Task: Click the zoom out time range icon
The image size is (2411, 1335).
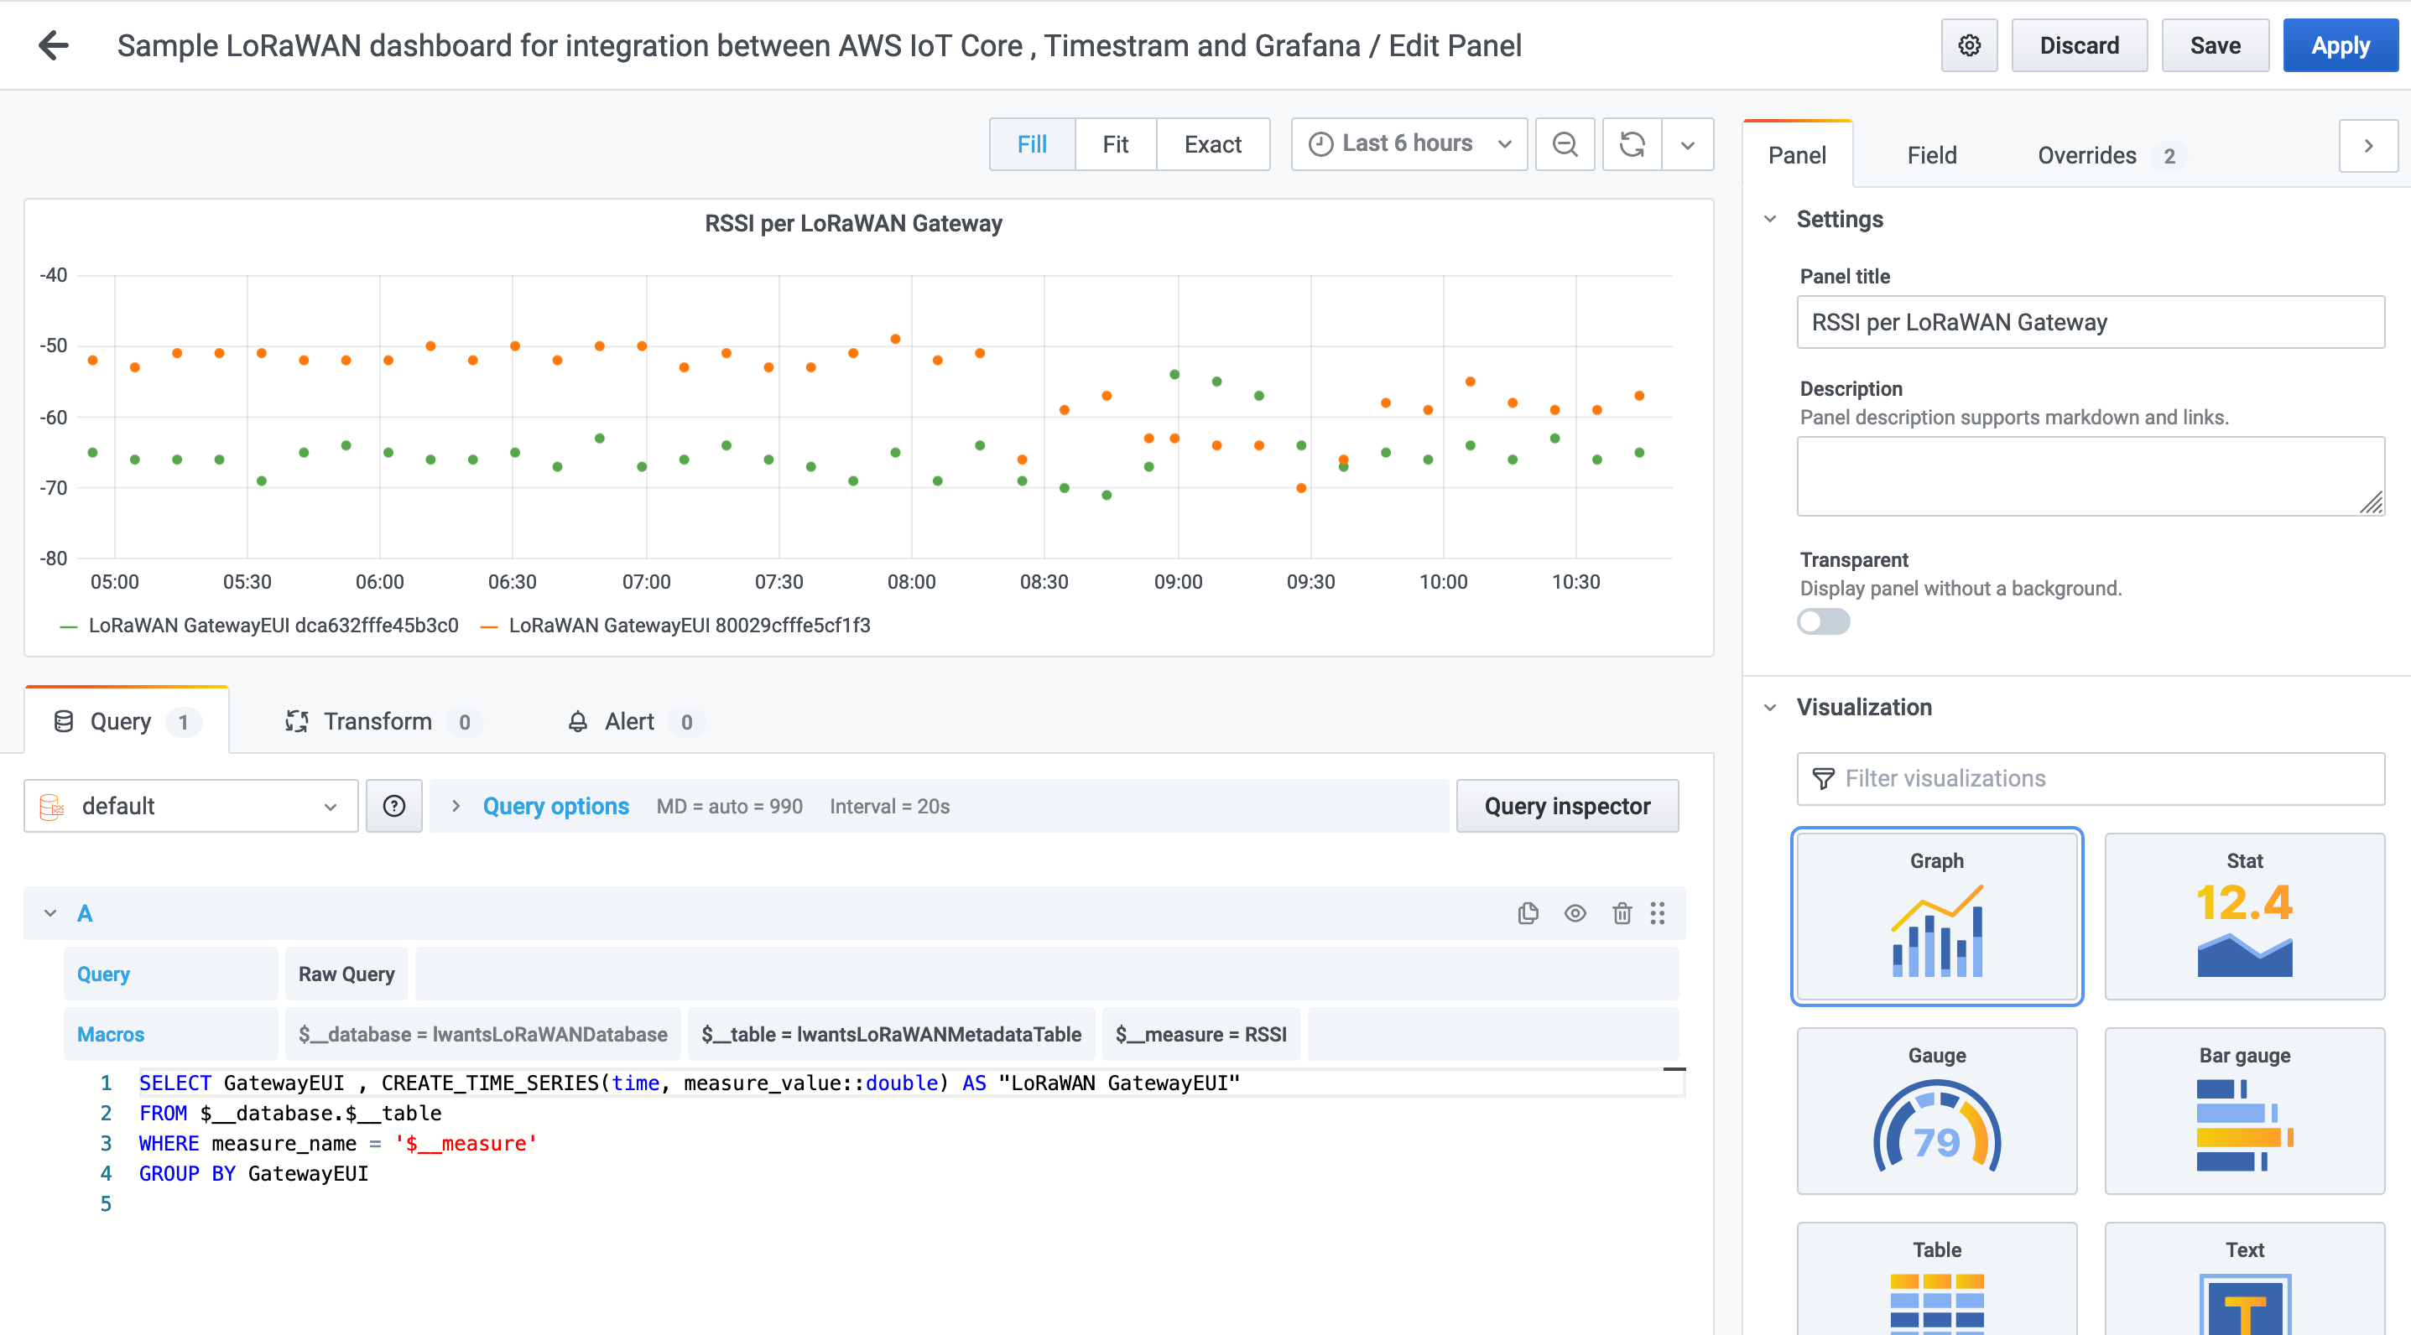Action: tap(1564, 144)
